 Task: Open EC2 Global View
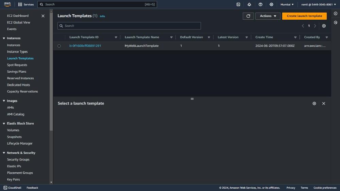18,22
